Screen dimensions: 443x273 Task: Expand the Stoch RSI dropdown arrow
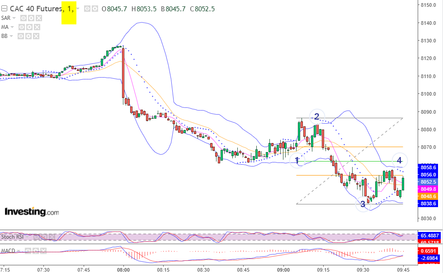point(28,237)
